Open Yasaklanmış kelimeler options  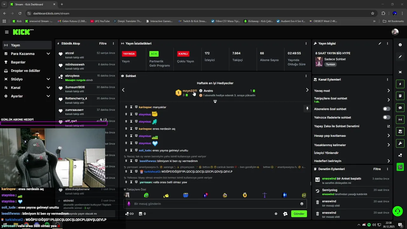352,145
